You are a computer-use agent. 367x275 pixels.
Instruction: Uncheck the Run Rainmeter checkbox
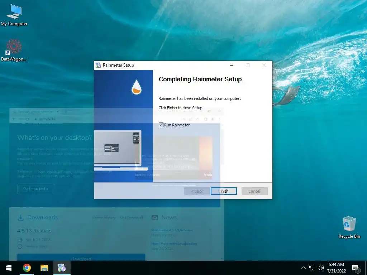click(x=161, y=125)
